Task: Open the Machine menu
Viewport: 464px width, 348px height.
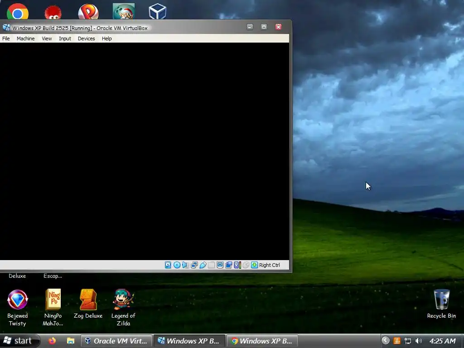Action: click(25, 39)
